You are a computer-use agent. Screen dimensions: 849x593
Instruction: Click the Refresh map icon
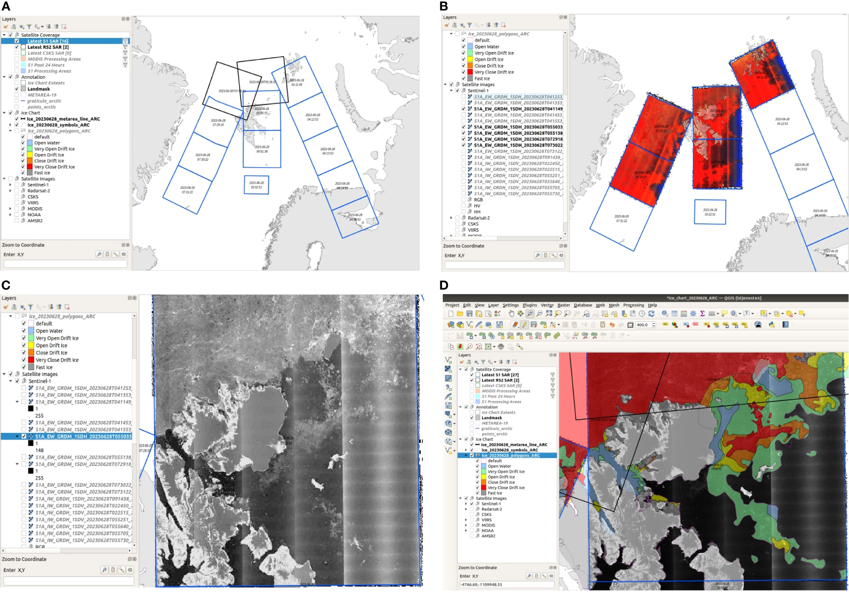click(x=651, y=314)
